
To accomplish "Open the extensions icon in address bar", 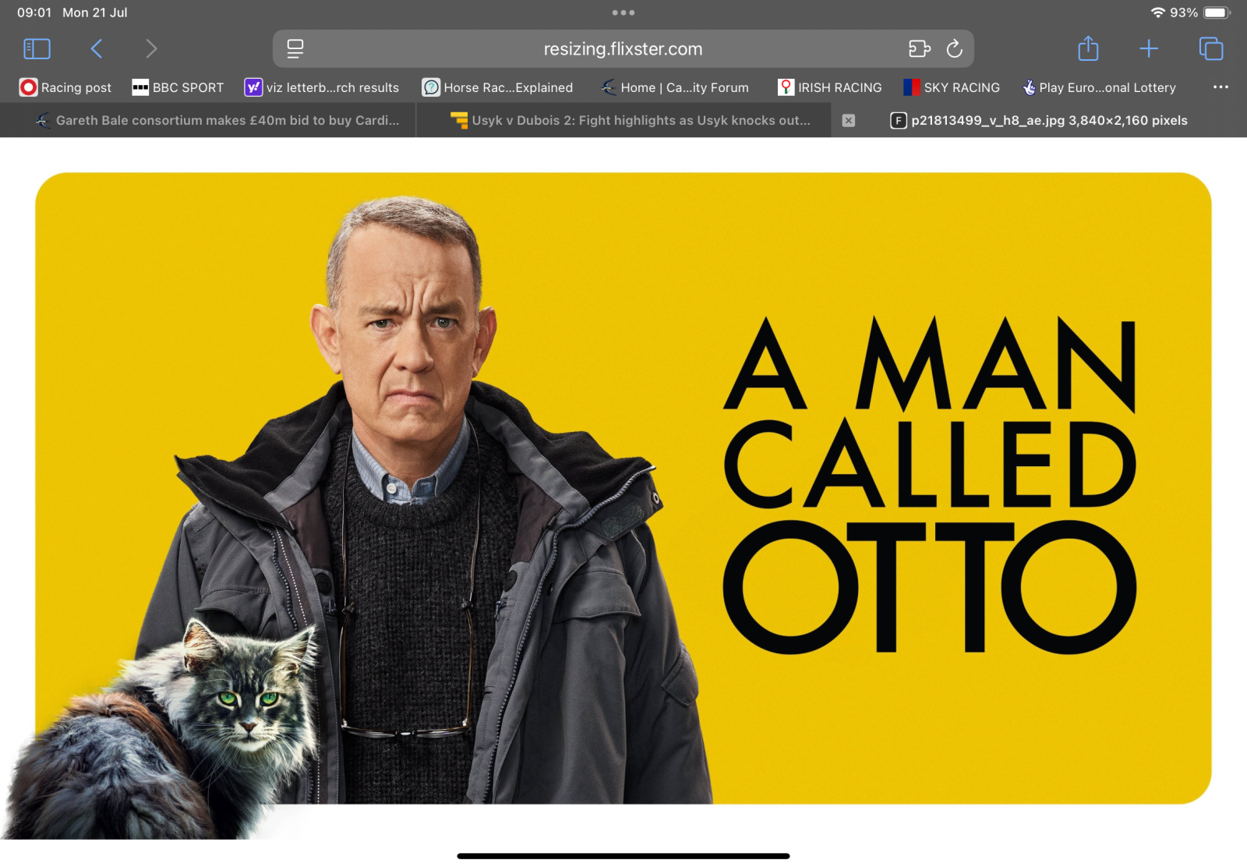I will point(919,49).
